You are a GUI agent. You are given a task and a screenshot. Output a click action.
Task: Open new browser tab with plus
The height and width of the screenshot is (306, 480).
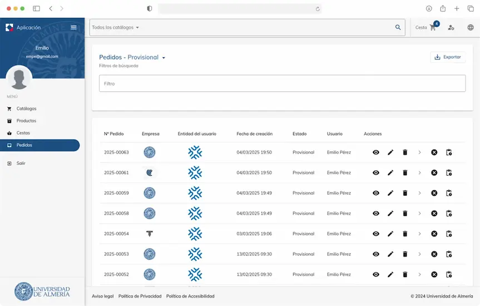[x=457, y=8]
